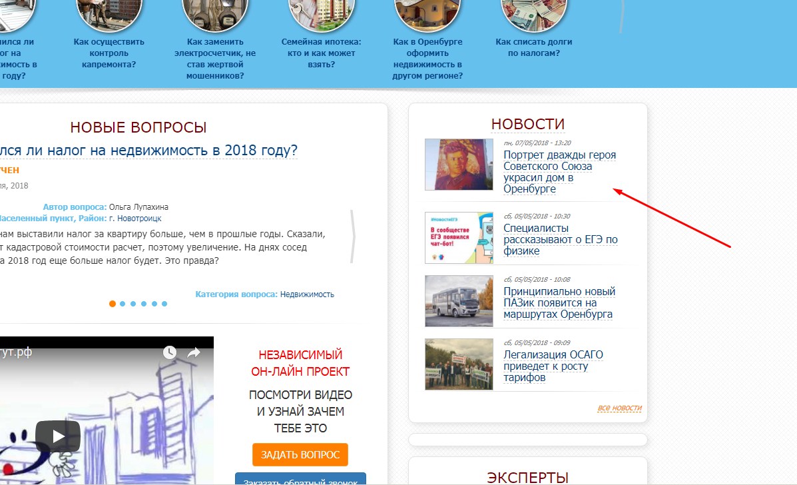797x485 pixels.
Task: Open 'все новости' link
Action: pos(619,408)
